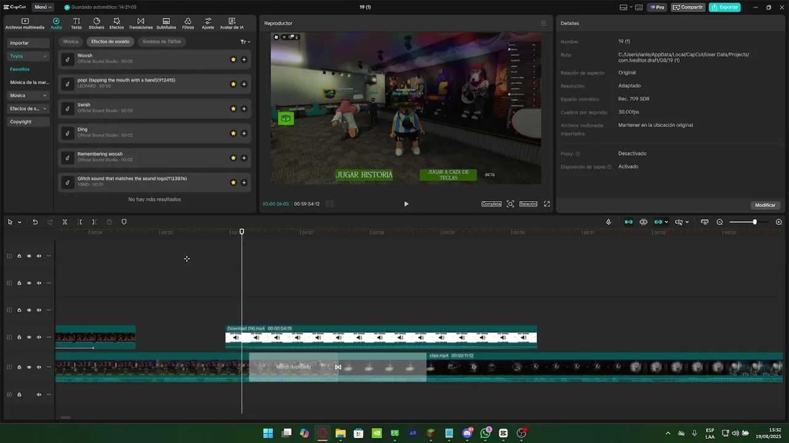
Task: Click the Pro badge button
Action: [x=657, y=7]
